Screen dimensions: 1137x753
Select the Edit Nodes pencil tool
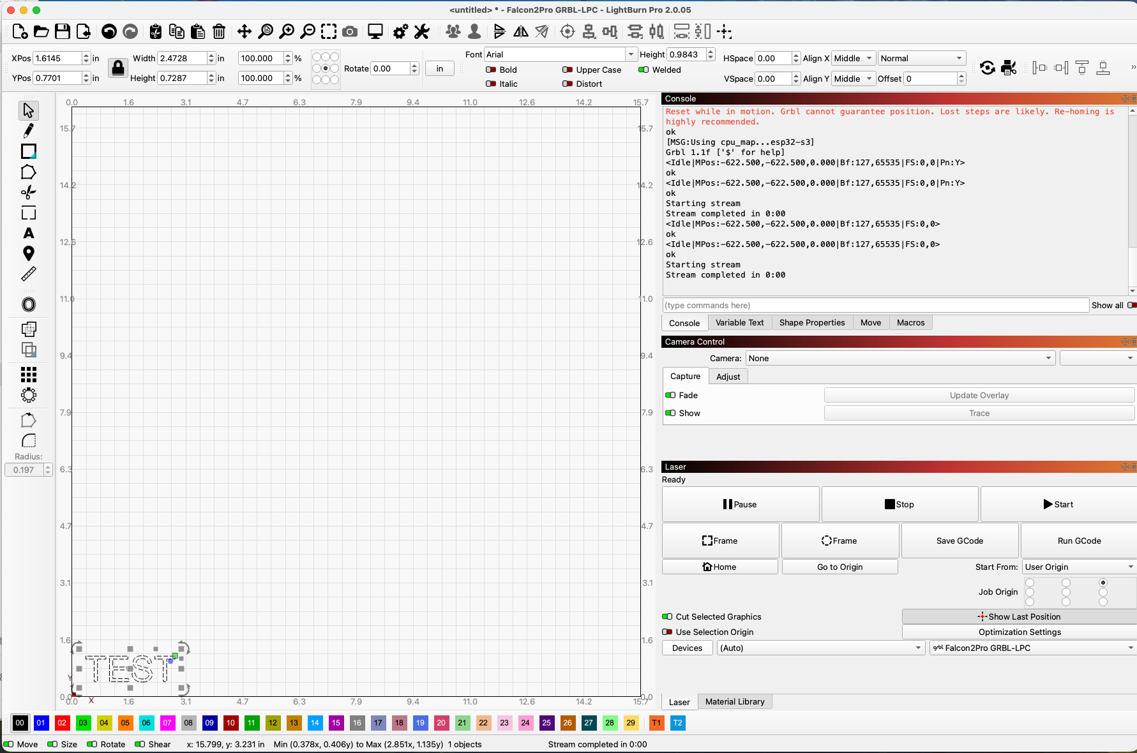coord(28,131)
